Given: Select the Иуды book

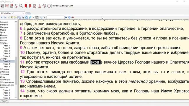Looking at the screenshot, I should (x=3, y=77).
